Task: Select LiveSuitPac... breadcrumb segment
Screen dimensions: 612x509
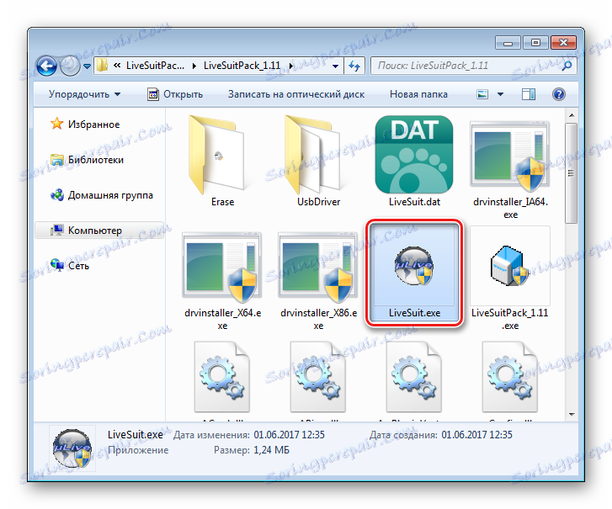Action: click(x=155, y=66)
